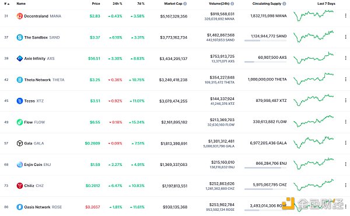This screenshot has height=216, width=350.
Task: Click The Sandbox SAND coin icon
Action: [x=20, y=37]
